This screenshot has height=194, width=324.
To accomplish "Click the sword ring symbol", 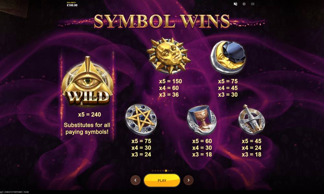I will point(251,120).
